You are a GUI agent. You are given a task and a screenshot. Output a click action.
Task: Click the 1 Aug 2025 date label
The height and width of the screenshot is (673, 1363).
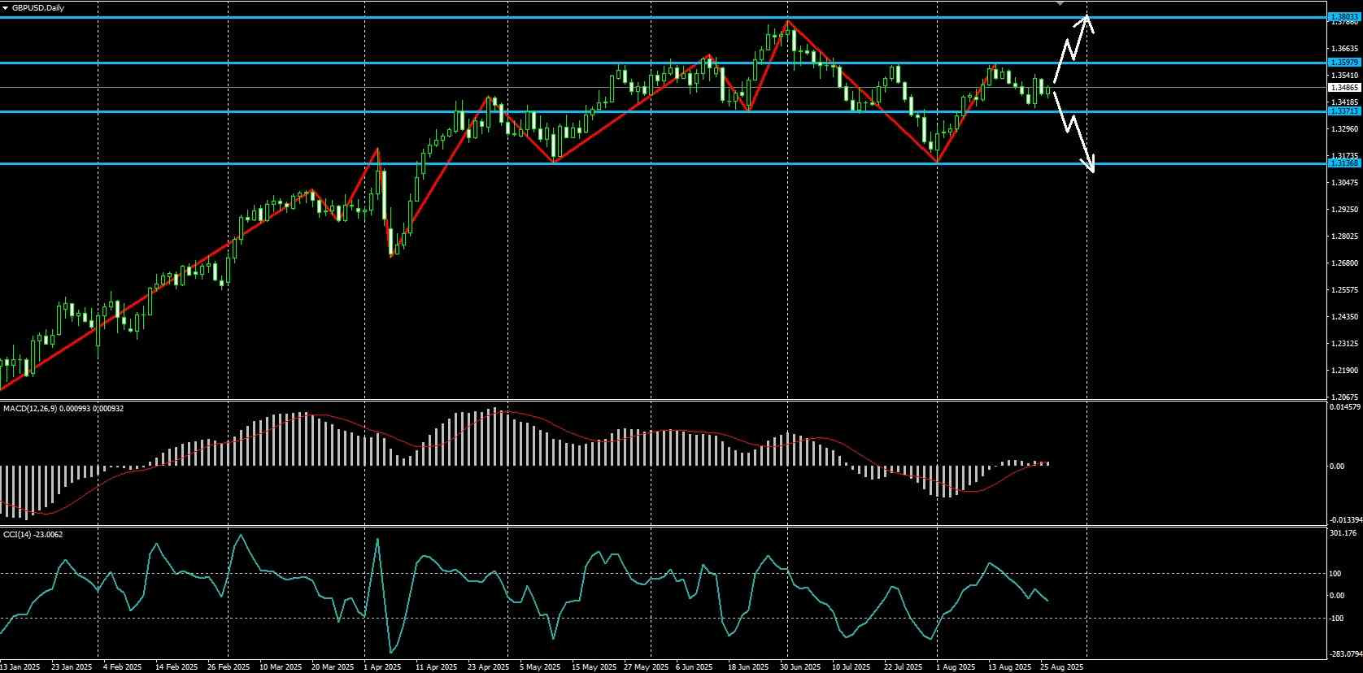click(x=956, y=667)
